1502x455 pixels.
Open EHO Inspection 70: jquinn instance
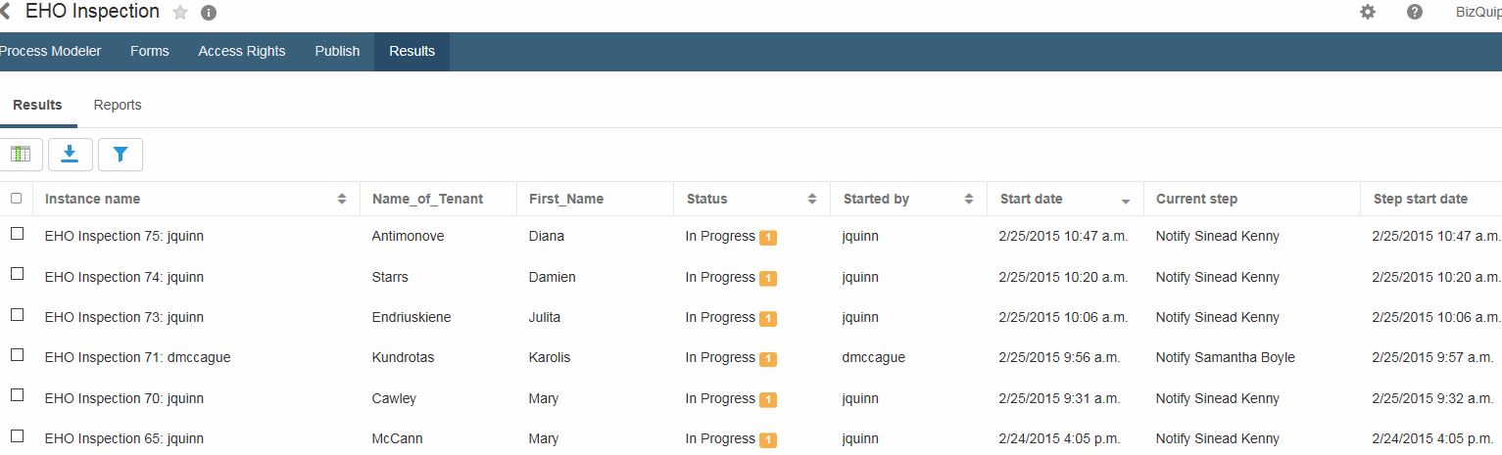click(x=124, y=398)
